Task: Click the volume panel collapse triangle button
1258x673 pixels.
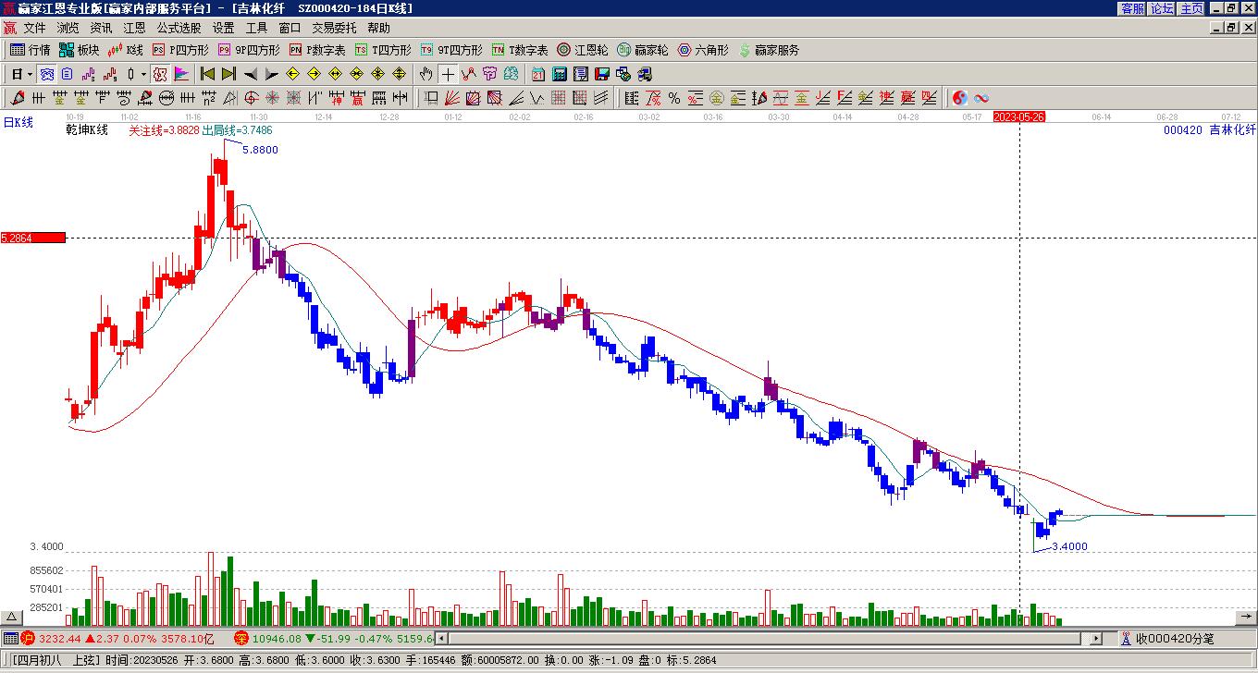Action: tap(13, 618)
